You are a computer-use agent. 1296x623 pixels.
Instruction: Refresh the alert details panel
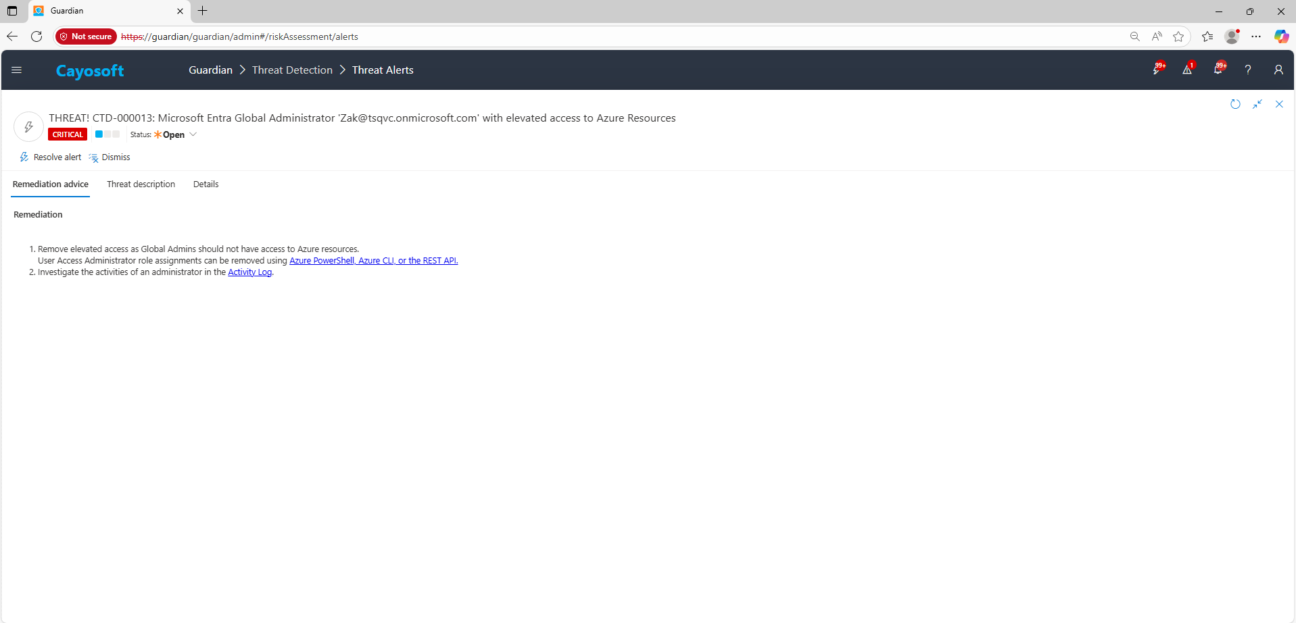[1235, 104]
